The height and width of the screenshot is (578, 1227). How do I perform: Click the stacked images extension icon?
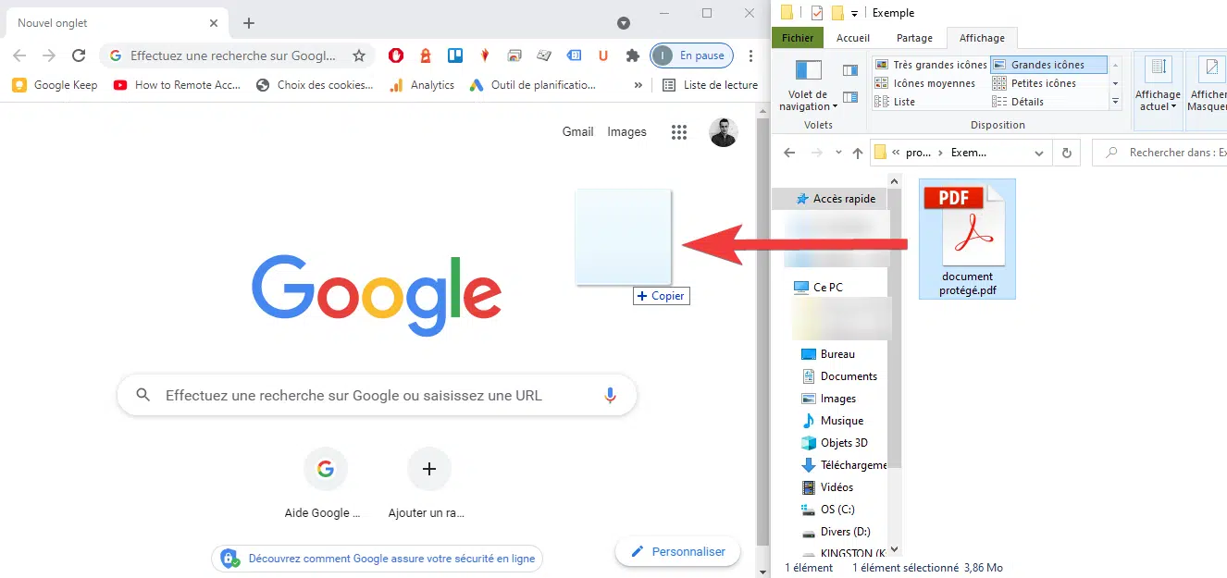click(x=514, y=55)
